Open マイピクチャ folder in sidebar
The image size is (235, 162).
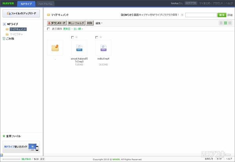16,34
